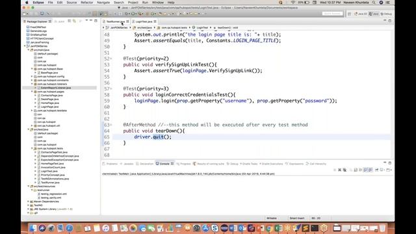Collapse the JanPOMSeries project

(25, 46)
